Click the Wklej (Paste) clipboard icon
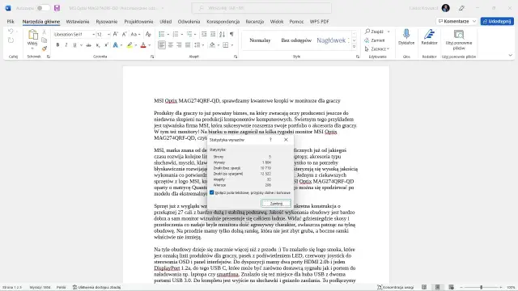Image resolution: width=518 pixels, height=291 pixels. coord(32,35)
